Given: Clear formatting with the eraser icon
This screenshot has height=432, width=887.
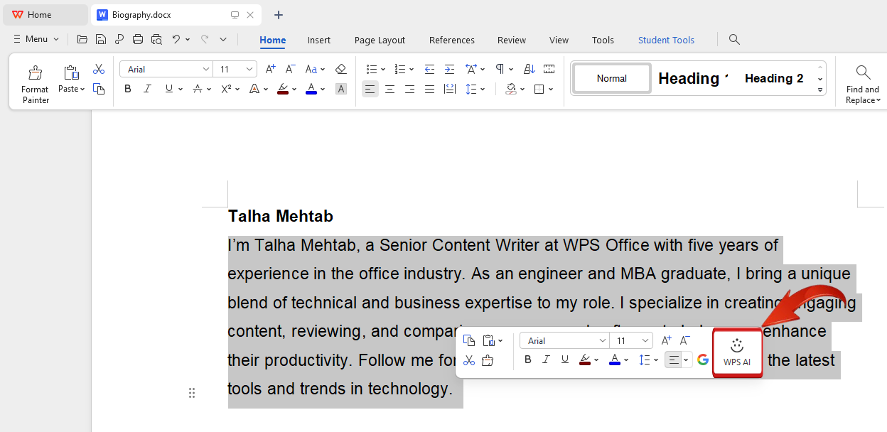Looking at the screenshot, I should tap(340, 69).
